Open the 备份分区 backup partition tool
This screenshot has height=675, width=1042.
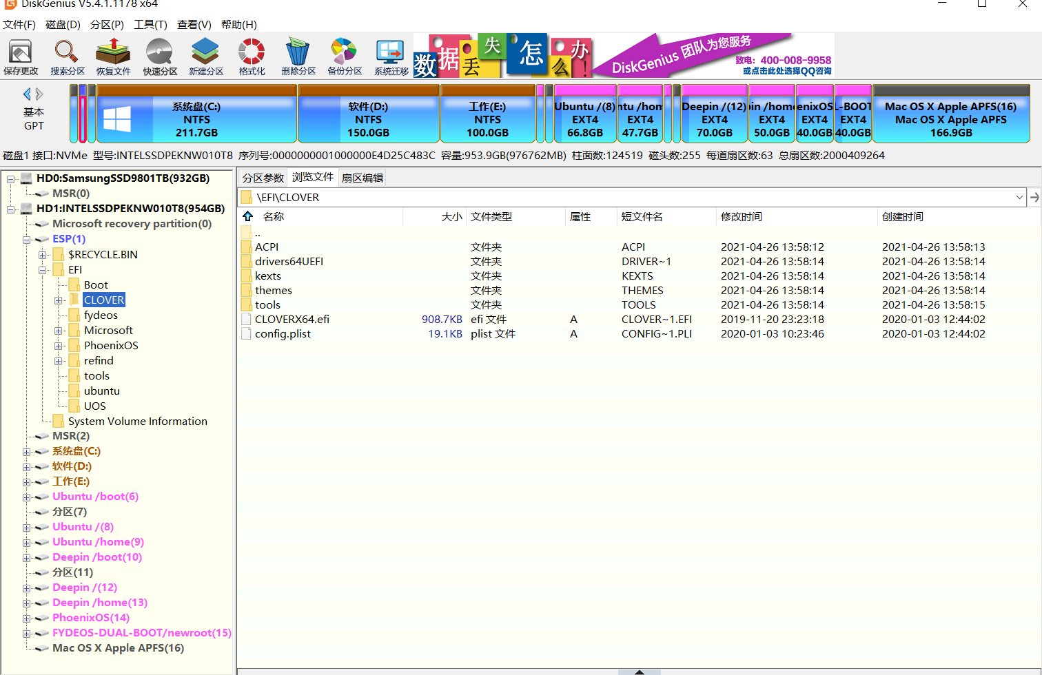[x=345, y=56]
